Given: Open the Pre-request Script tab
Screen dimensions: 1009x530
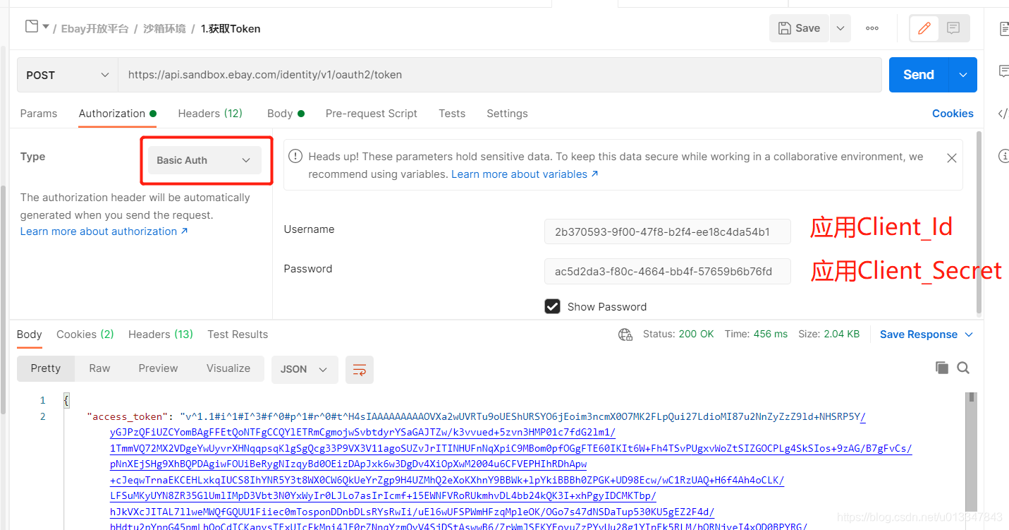Looking at the screenshot, I should (x=372, y=114).
